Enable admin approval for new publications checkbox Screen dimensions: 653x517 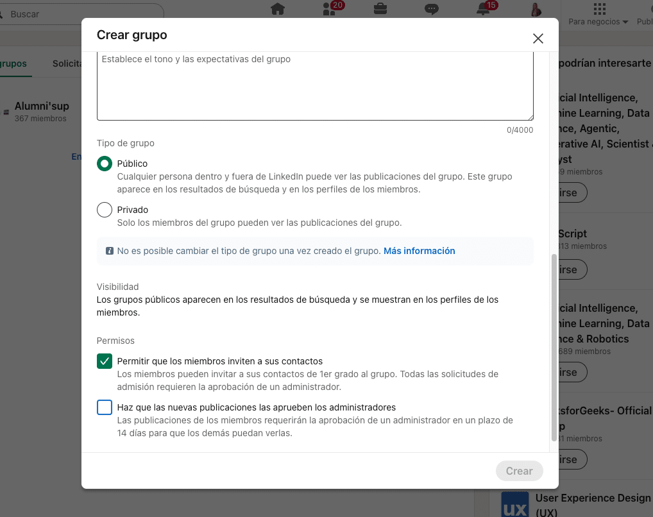click(x=105, y=407)
